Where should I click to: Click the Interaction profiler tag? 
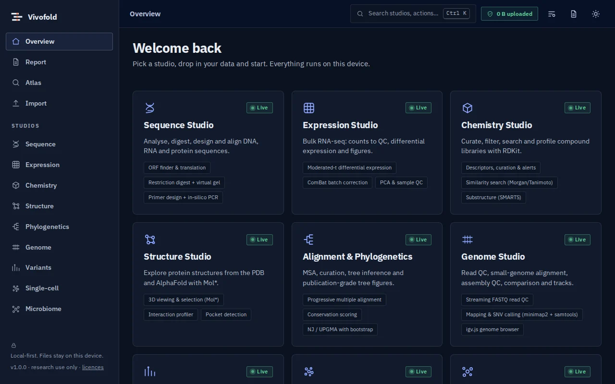click(x=171, y=314)
